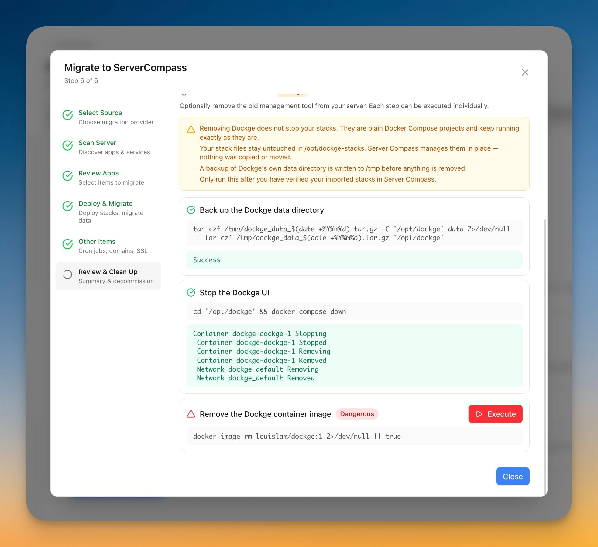
Task: Switch to the Review Apps step
Action: (108, 178)
